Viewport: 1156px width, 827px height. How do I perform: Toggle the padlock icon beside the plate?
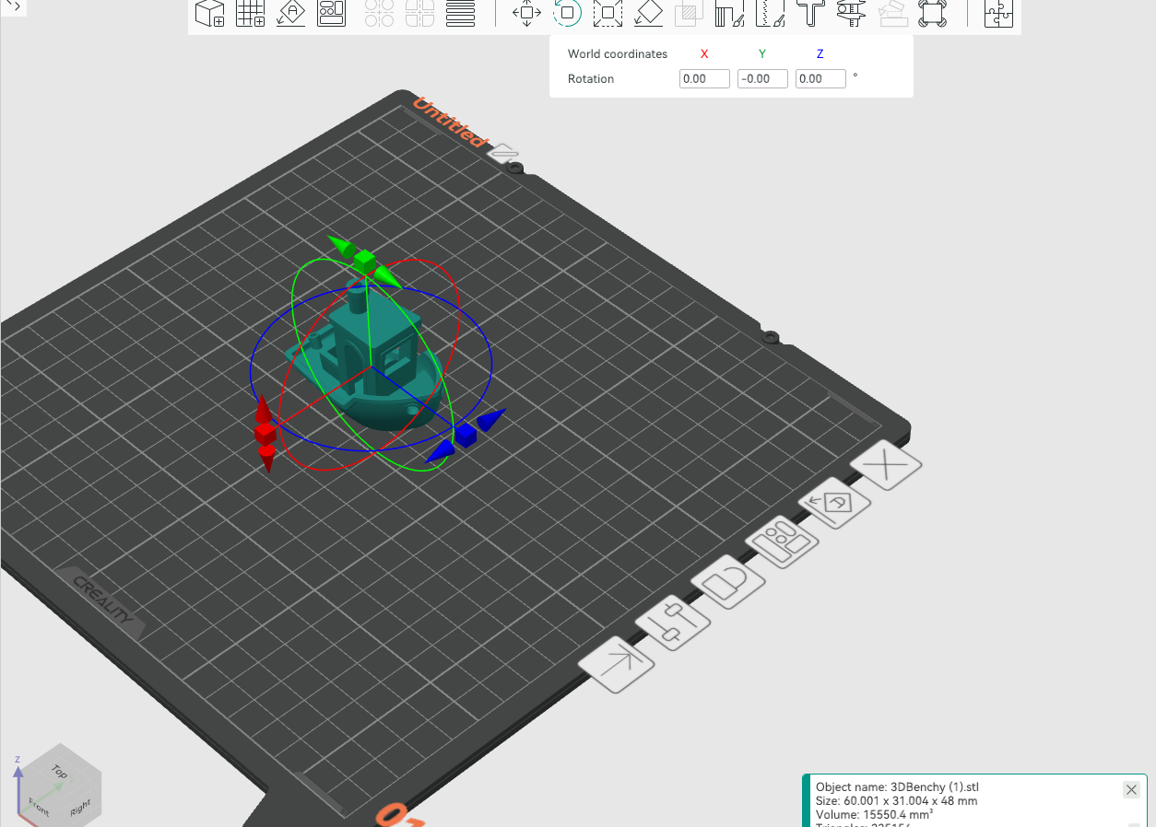728,582
